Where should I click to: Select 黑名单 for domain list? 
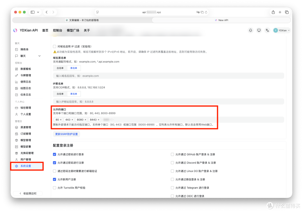(74, 68)
